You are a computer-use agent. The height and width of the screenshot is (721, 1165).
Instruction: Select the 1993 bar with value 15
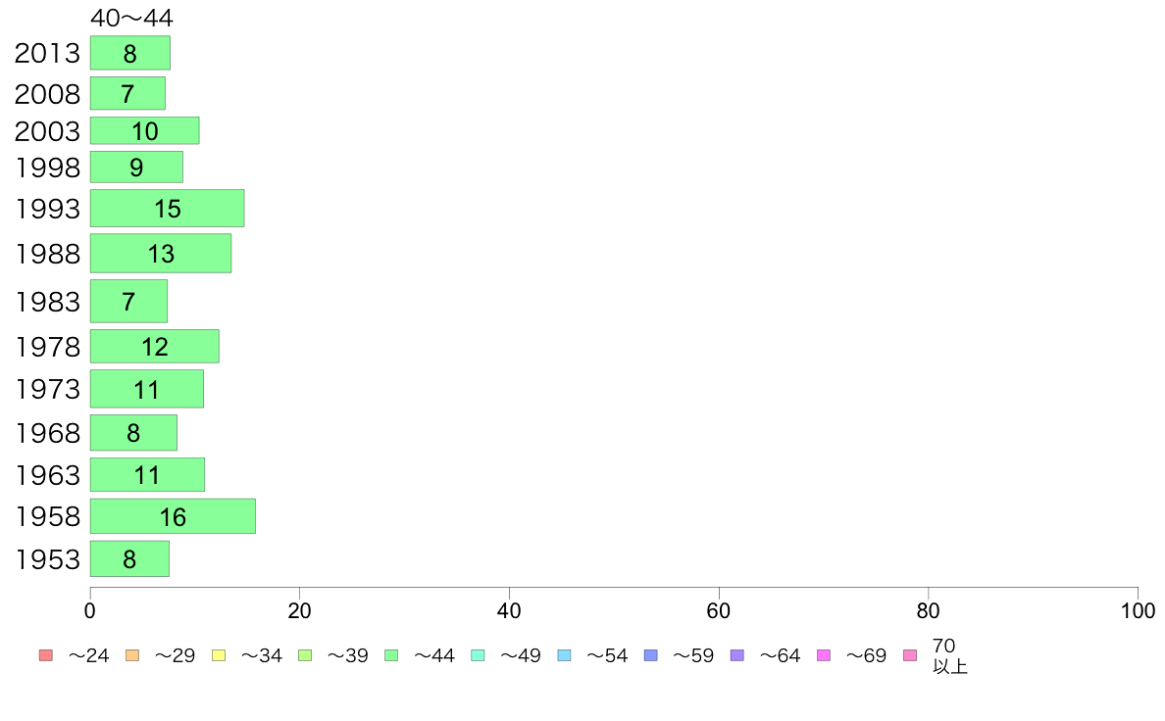(167, 209)
